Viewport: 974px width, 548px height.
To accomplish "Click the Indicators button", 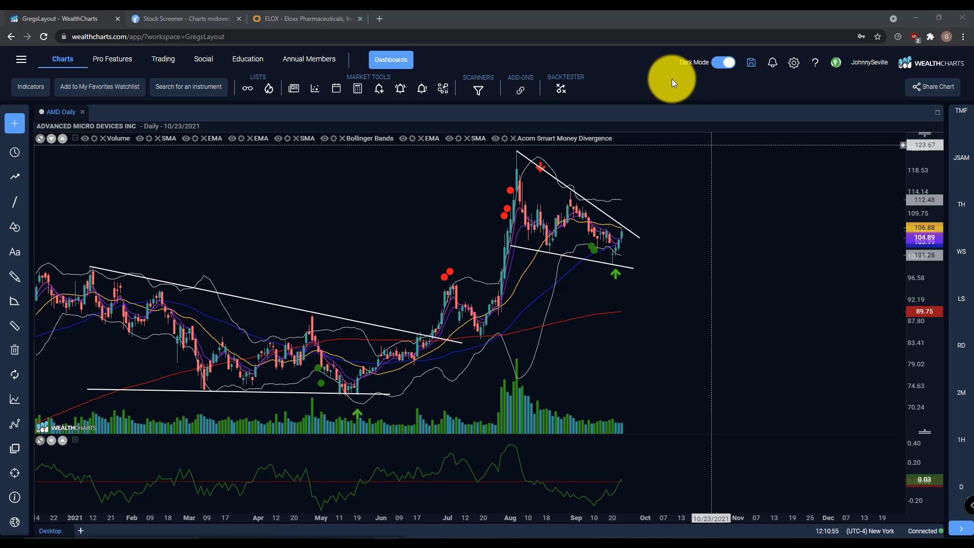I will coord(31,87).
